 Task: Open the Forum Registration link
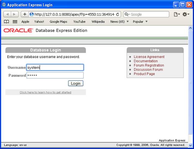[149, 65]
